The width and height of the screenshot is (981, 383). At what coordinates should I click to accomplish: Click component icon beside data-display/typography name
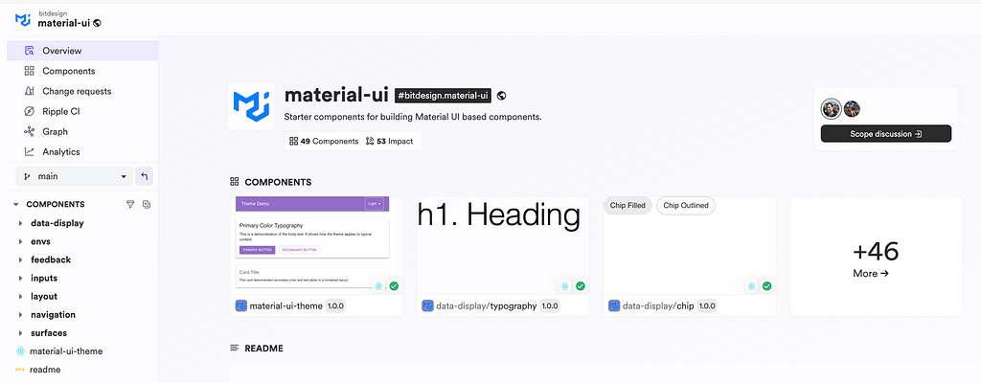427,306
